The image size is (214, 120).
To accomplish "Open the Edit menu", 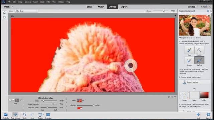I will click(x=14, y=2).
